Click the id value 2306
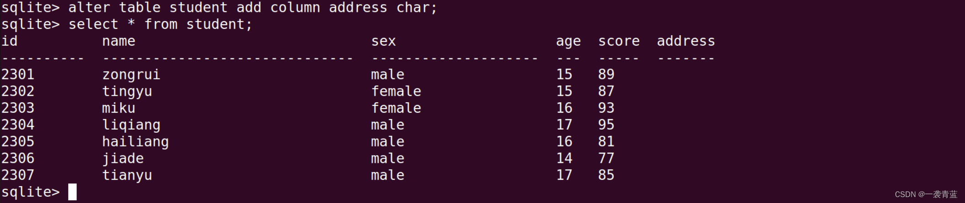 click(x=18, y=158)
